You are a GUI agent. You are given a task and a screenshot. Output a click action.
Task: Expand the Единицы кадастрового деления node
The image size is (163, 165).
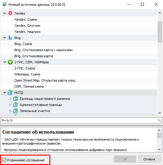click(10, 99)
